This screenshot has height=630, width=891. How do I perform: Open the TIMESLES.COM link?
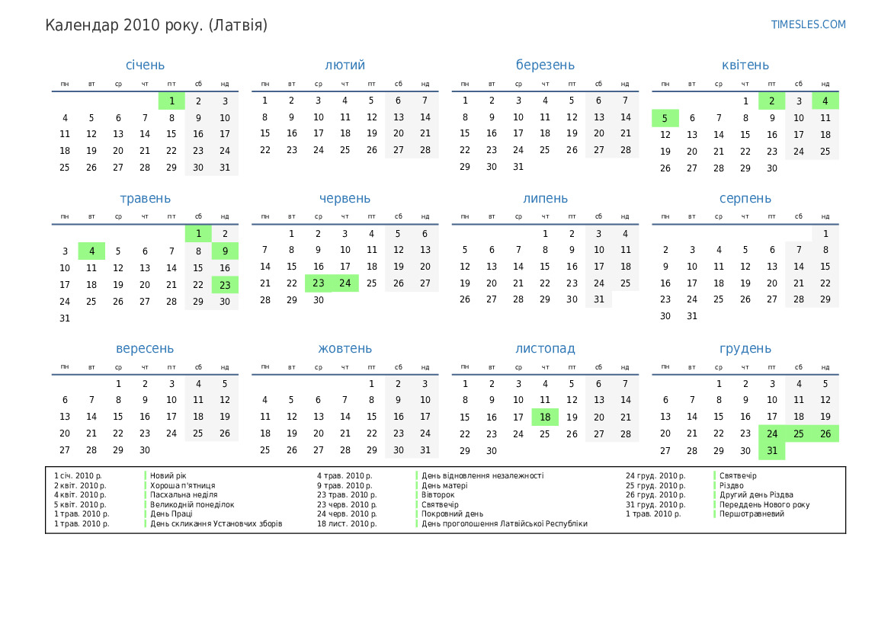pos(808,24)
